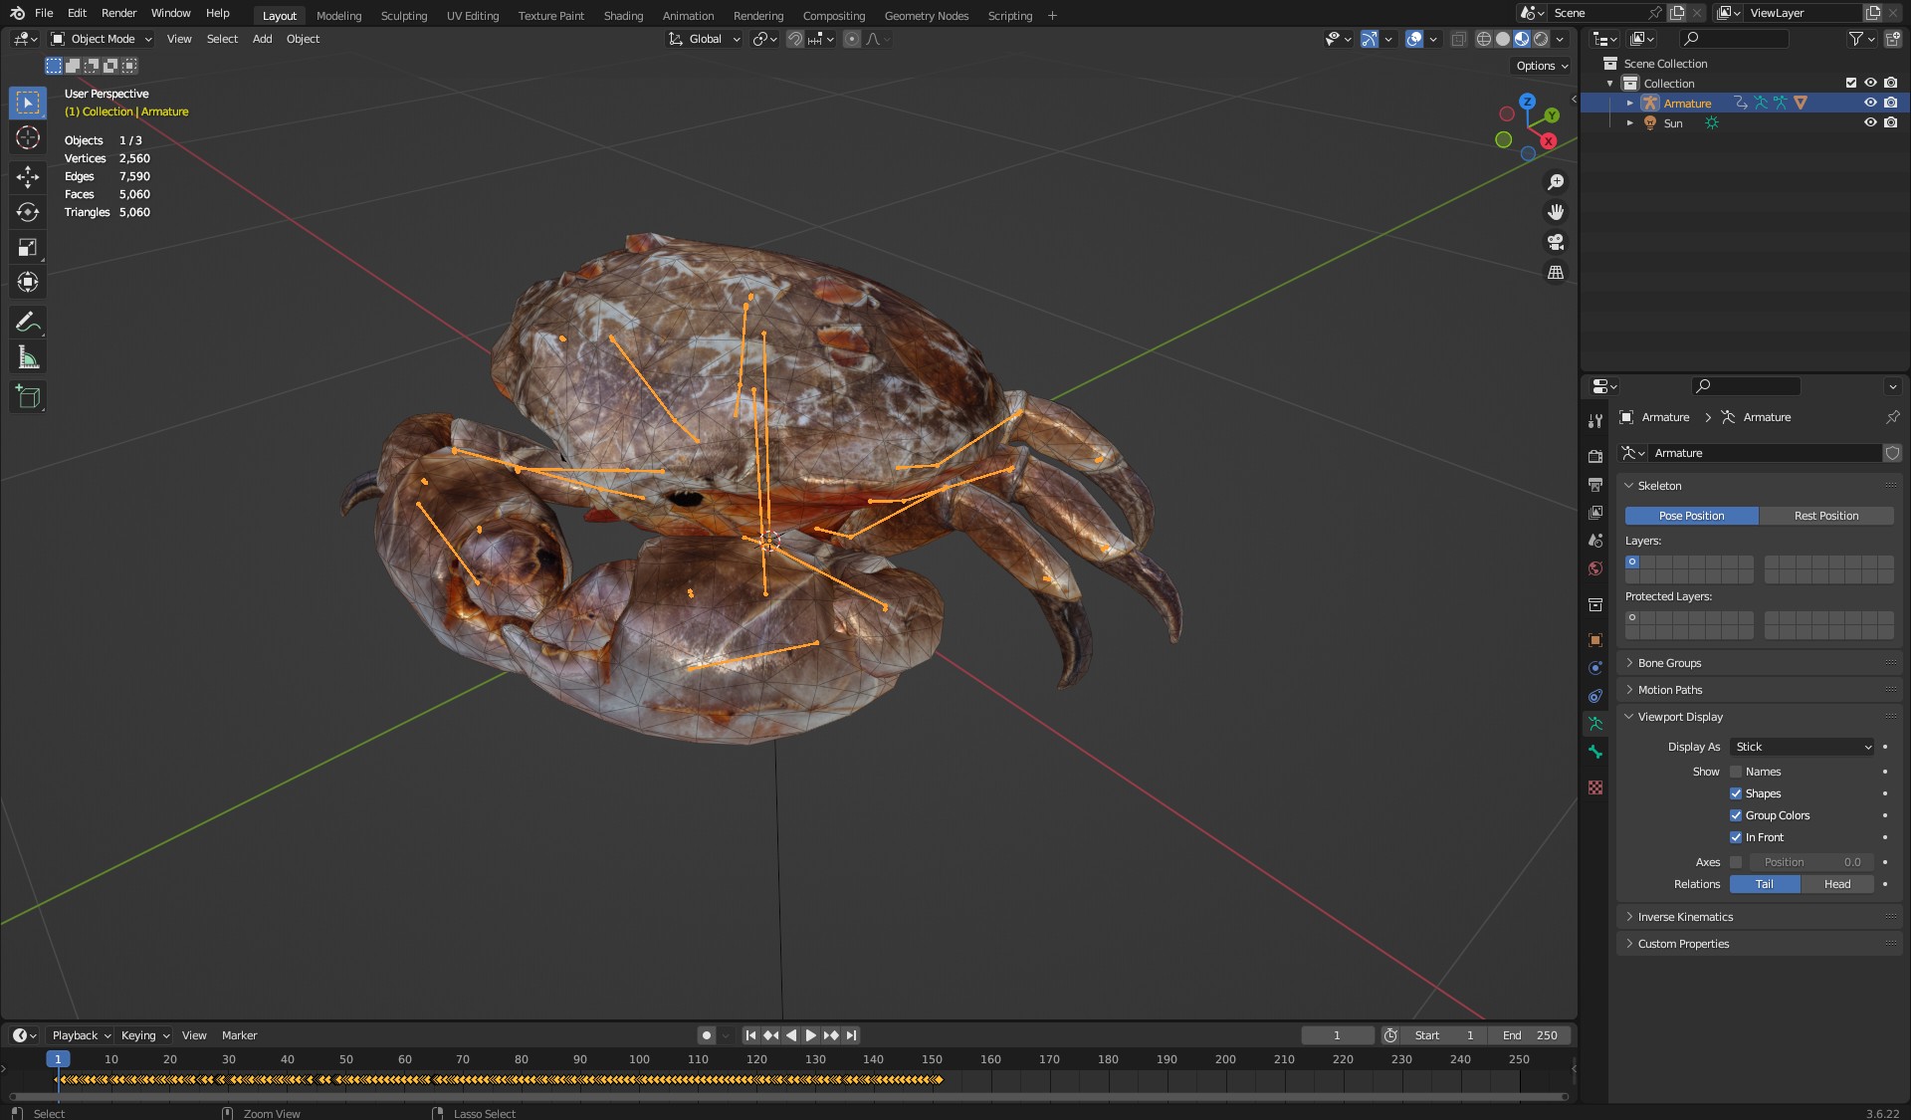Select the Measure ruler tool

[28, 357]
